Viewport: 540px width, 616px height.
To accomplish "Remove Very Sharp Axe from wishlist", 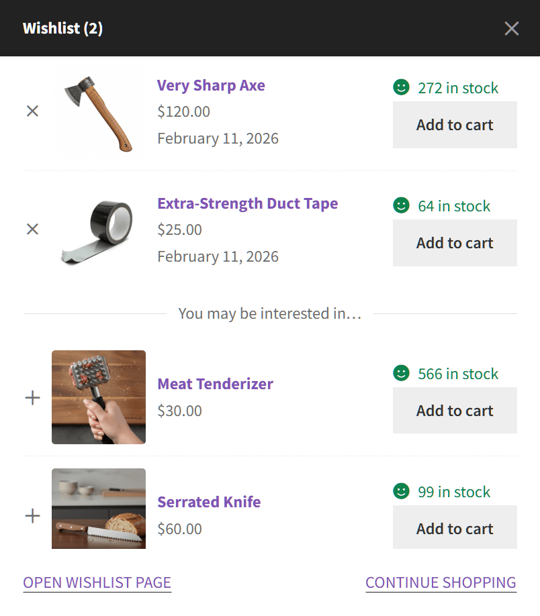I will 32,111.
